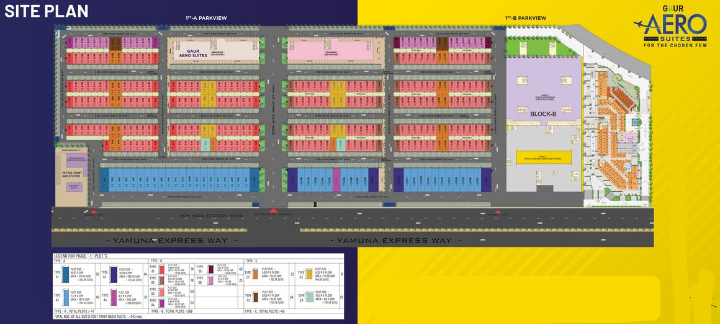Select the Type A2 dark purple legend swatch
The height and width of the screenshot is (324, 720).
click(x=114, y=274)
